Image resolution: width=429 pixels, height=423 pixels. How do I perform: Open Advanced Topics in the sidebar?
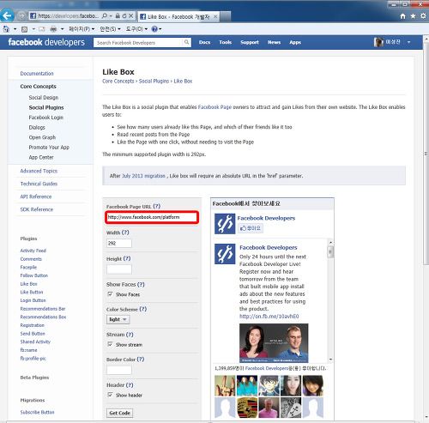39,171
